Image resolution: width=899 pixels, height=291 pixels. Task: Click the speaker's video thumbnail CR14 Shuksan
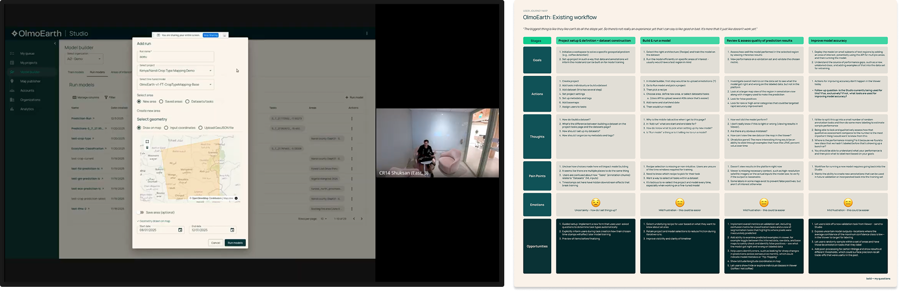(x=437, y=143)
